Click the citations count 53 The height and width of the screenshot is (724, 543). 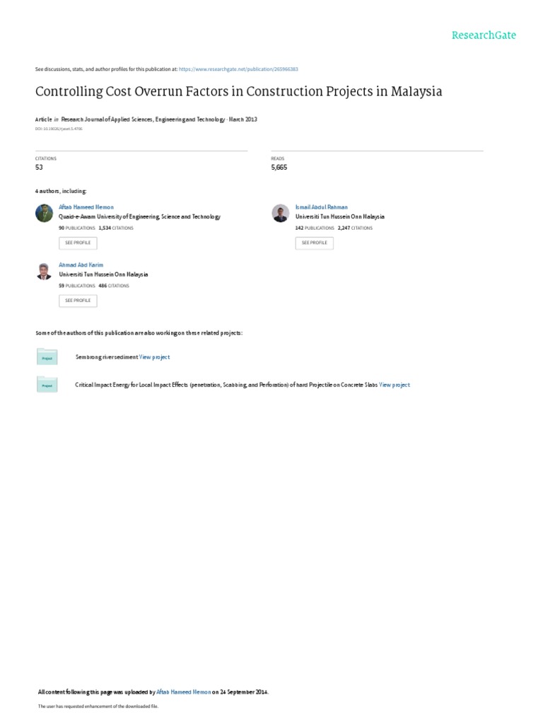tap(40, 167)
